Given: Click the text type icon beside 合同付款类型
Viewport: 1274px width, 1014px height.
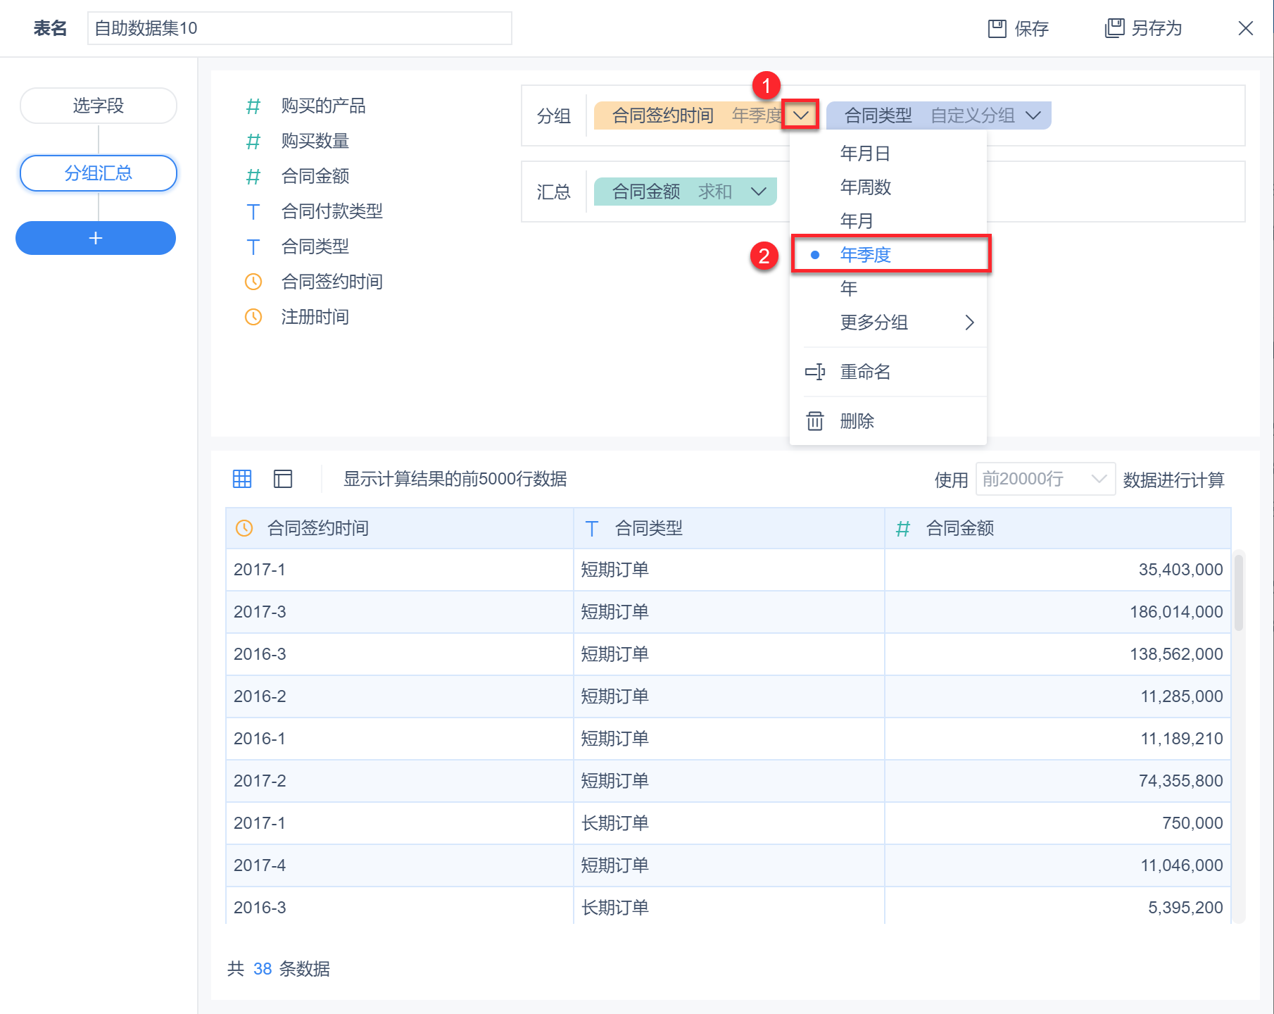Looking at the screenshot, I should tap(253, 212).
